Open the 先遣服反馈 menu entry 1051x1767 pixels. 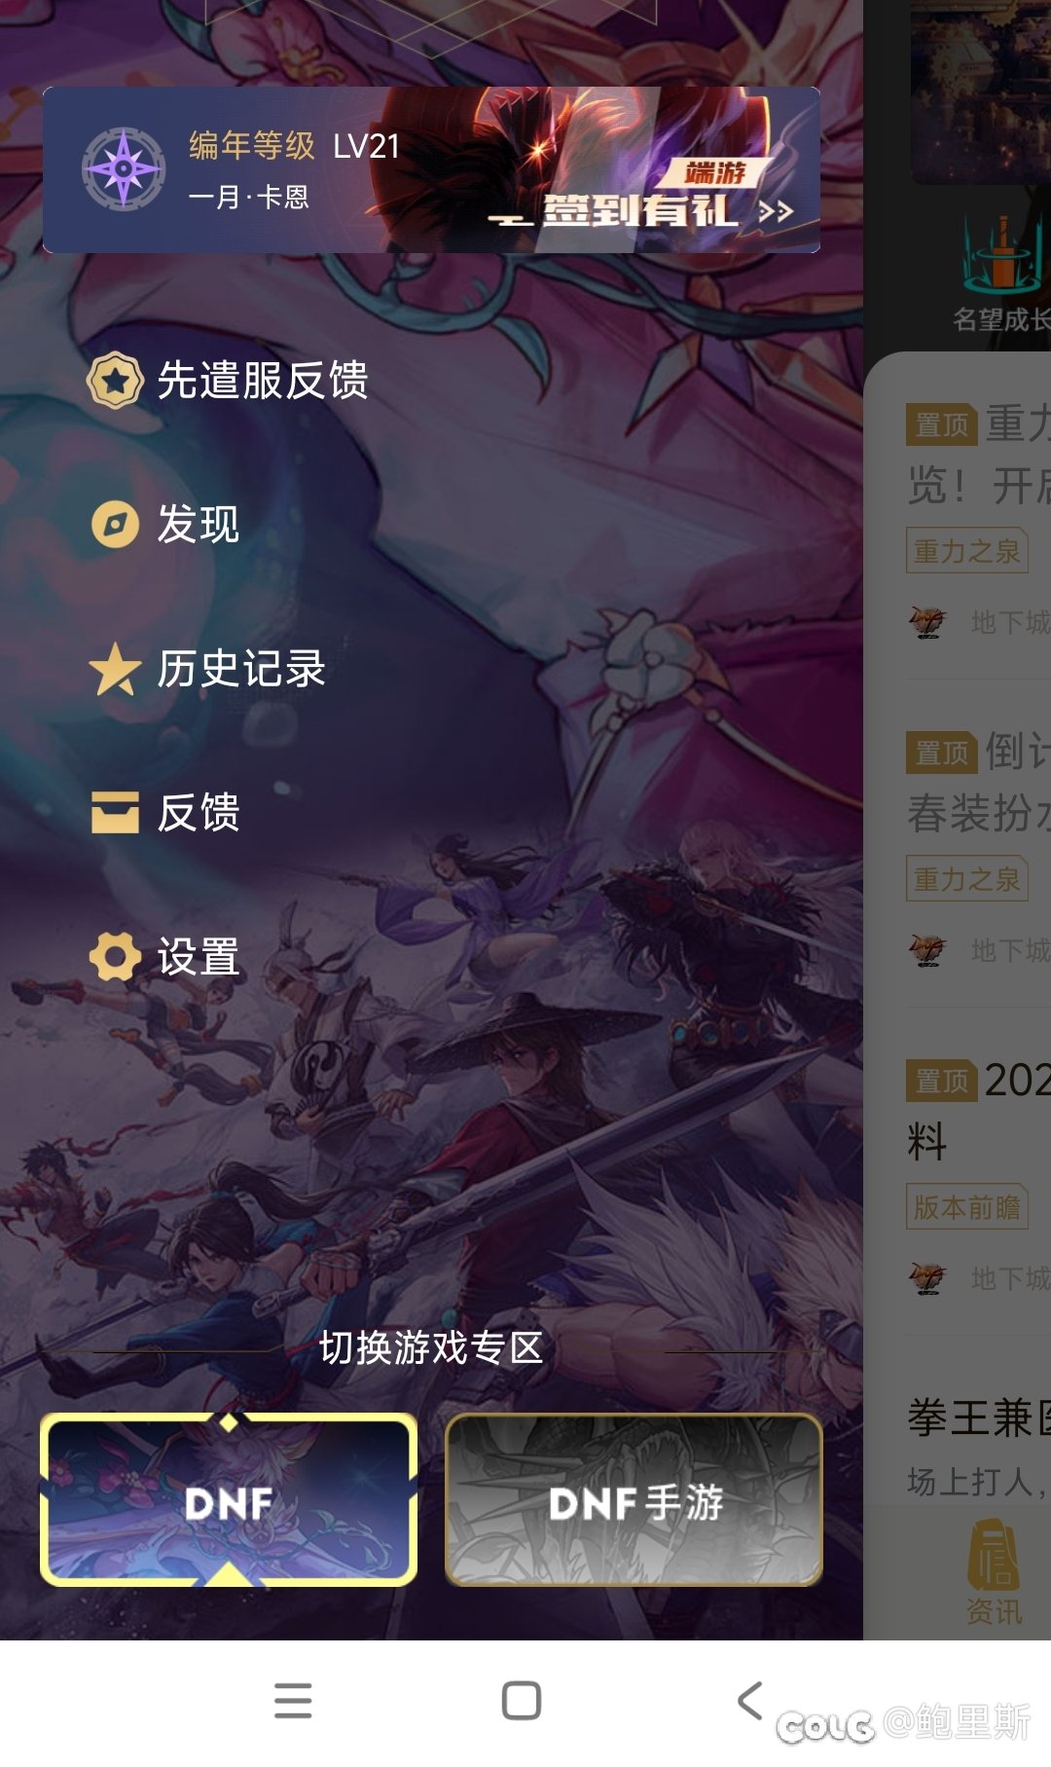click(x=228, y=380)
